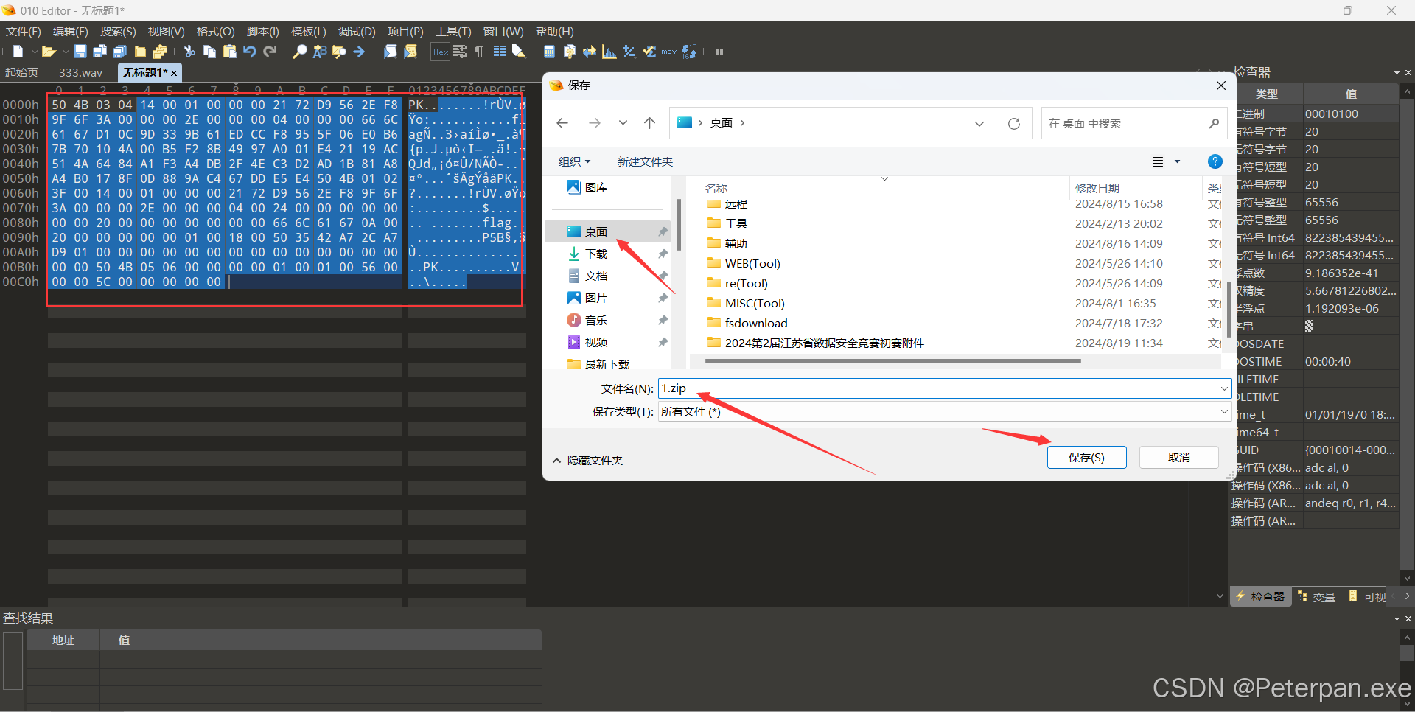This screenshot has width=1415, height=712.
Task: Collapse folders via 隐藏文件夹
Action: coord(587,460)
